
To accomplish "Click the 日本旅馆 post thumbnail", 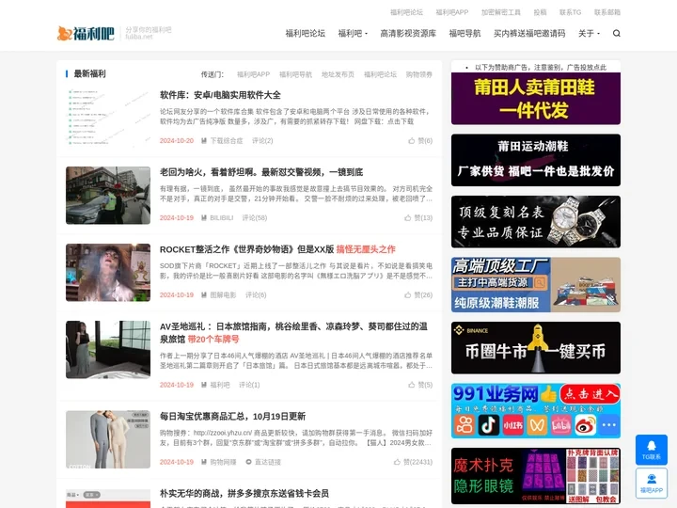I will pyautogui.click(x=108, y=349).
